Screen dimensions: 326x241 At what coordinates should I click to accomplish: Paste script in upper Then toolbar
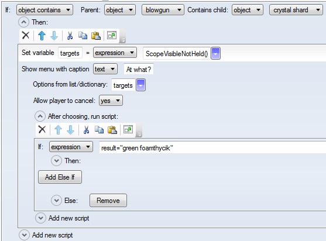[x=96, y=36]
